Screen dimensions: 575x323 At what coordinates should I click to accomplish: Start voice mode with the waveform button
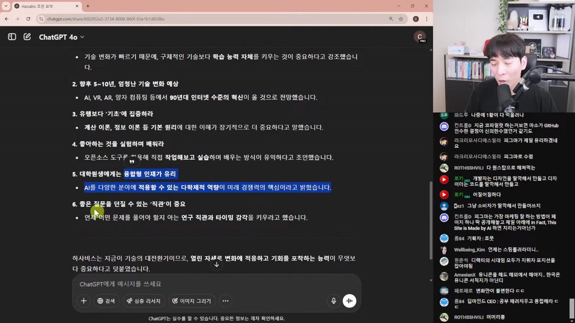[350, 301]
